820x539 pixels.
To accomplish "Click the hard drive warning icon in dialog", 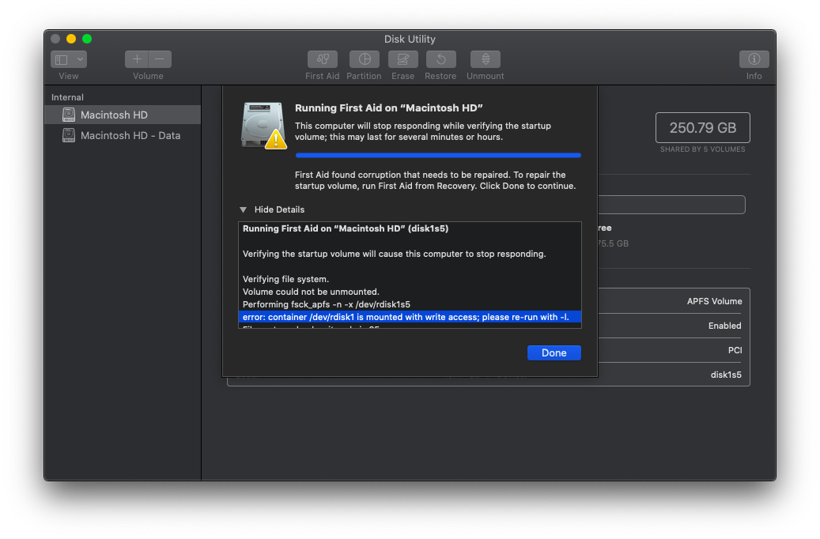I will point(263,126).
